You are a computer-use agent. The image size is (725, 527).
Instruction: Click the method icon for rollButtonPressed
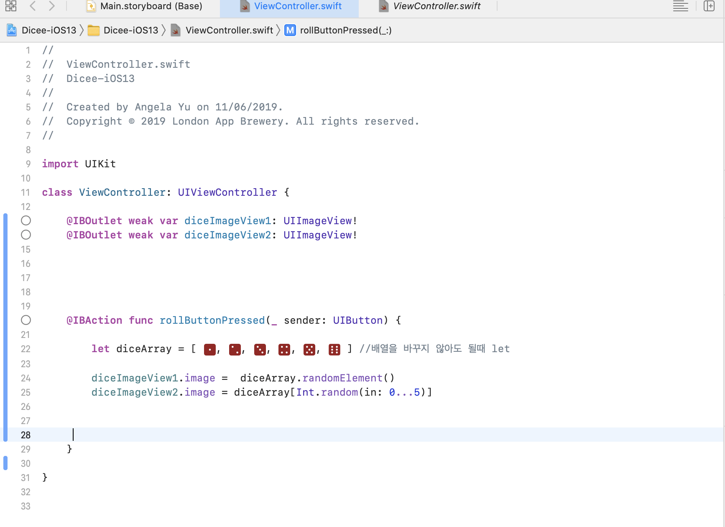click(290, 30)
